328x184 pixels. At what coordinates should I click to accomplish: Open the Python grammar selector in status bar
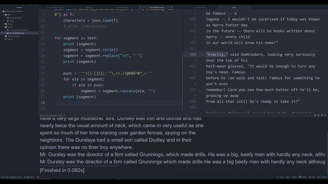tap(294, 177)
